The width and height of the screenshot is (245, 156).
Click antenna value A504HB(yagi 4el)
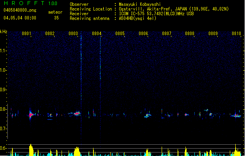pos(137,18)
